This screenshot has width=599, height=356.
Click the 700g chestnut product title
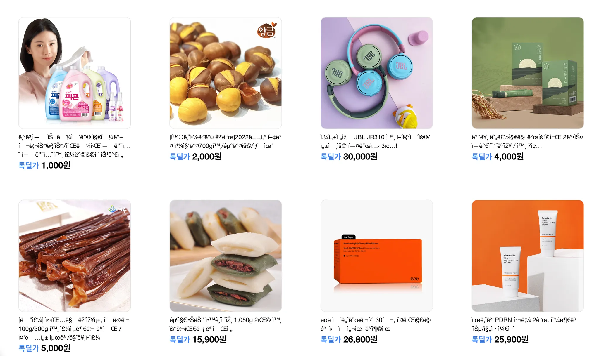226,142
